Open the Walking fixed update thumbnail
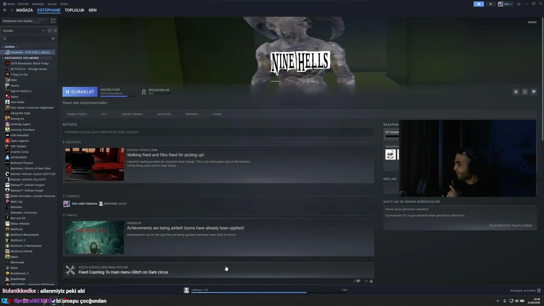Screen dimensions: 544x306 pos(94,164)
